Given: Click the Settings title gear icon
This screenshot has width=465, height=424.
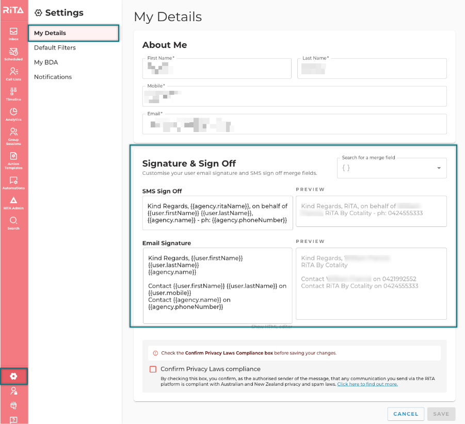Looking at the screenshot, I should pos(38,13).
